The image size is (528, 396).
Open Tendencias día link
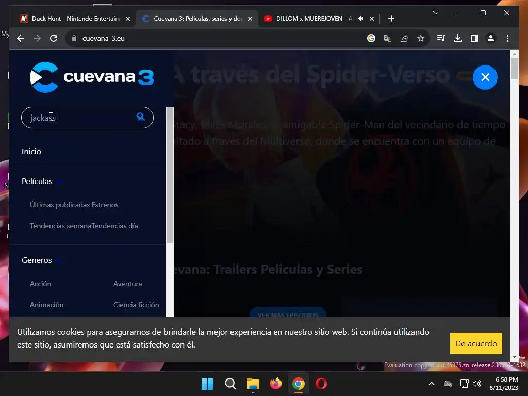(x=115, y=226)
